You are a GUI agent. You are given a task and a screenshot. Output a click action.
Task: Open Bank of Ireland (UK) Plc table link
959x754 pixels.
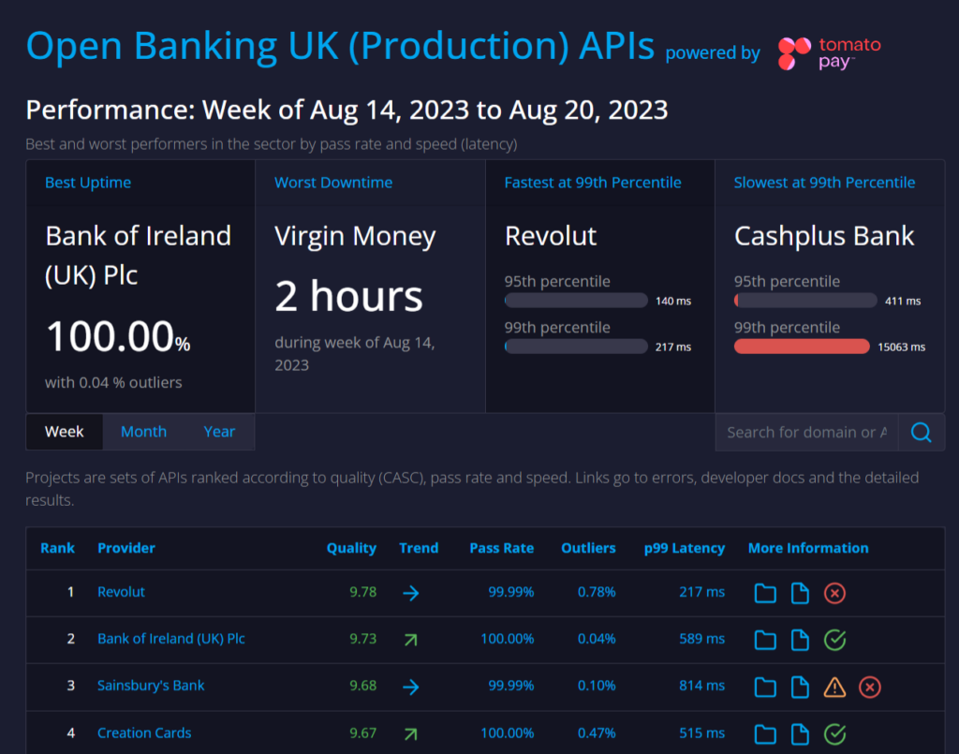(x=171, y=639)
